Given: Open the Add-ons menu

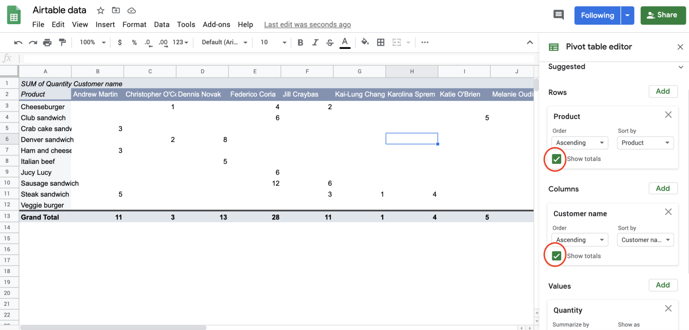Looking at the screenshot, I should pyautogui.click(x=216, y=25).
